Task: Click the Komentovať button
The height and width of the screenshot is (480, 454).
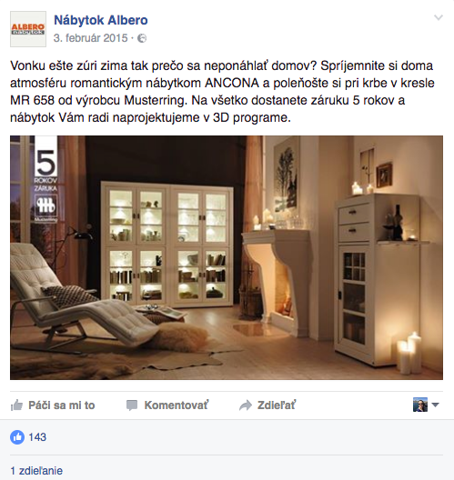Action: pos(167,405)
